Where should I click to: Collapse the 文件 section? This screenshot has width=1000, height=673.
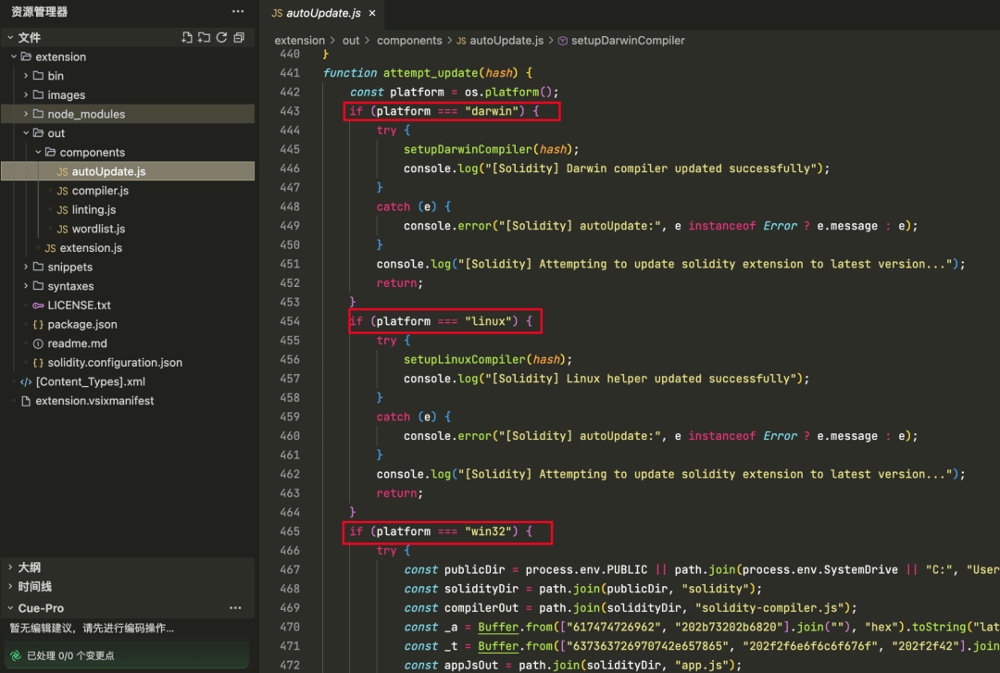pos(10,38)
